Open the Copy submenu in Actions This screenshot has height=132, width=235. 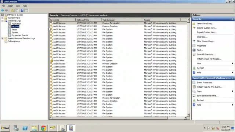[213, 91]
